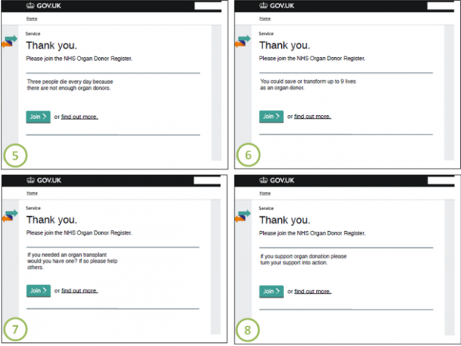Select text "Three people die every day because"
Image resolution: width=461 pixels, height=346 pixels.
click(x=70, y=82)
